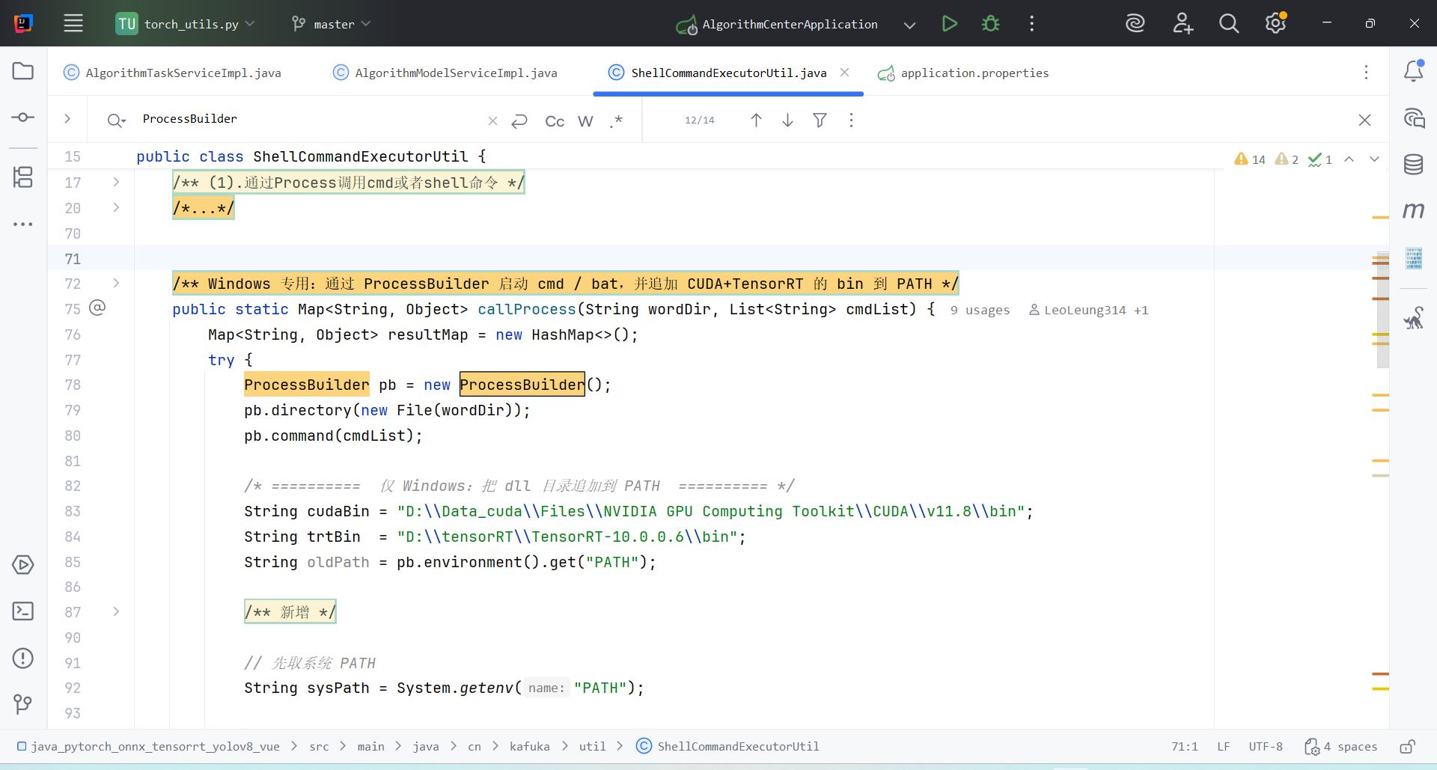Image resolution: width=1437 pixels, height=770 pixels.
Task: Open the main hamburger menu
Action: point(73,23)
